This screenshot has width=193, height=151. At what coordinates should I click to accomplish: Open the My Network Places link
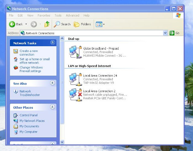(x=32, y=121)
